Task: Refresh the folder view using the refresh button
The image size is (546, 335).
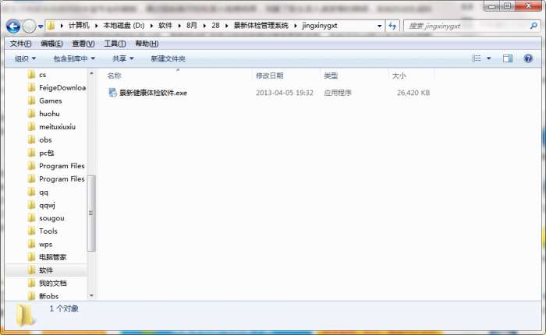Action: tap(392, 26)
